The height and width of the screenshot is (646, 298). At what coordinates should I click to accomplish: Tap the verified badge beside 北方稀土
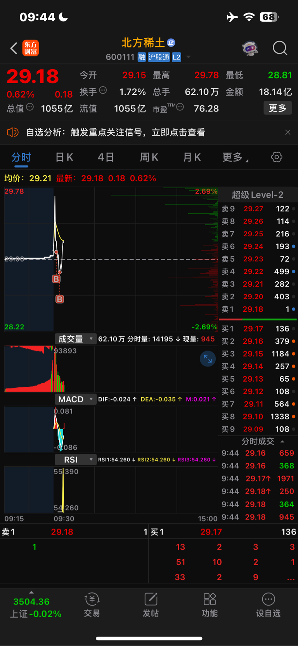(x=171, y=43)
